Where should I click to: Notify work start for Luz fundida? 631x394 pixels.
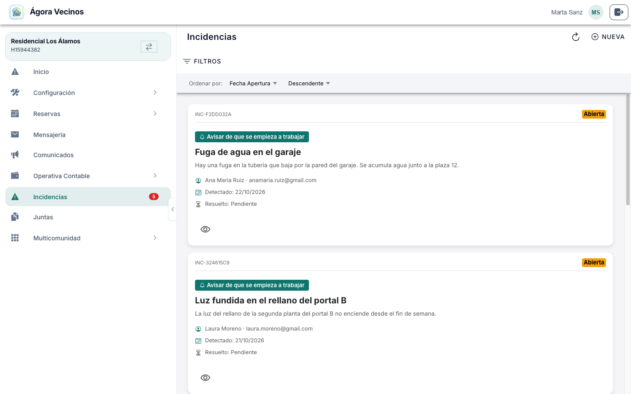(252, 285)
